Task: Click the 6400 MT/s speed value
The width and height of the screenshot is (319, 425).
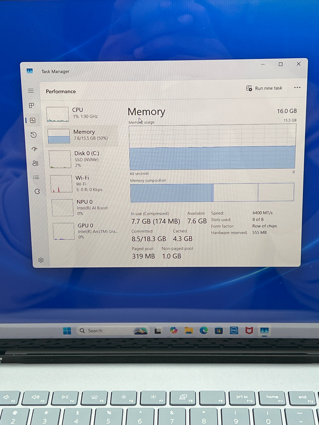Action: [263, 213]
